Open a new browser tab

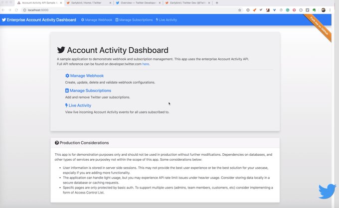(x=217, y=3)
